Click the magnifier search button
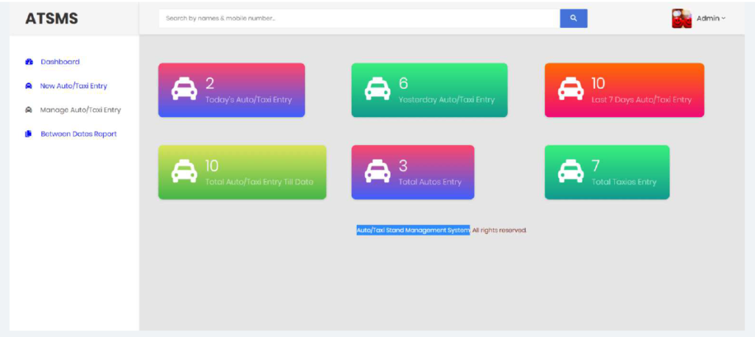 point(574,18)
